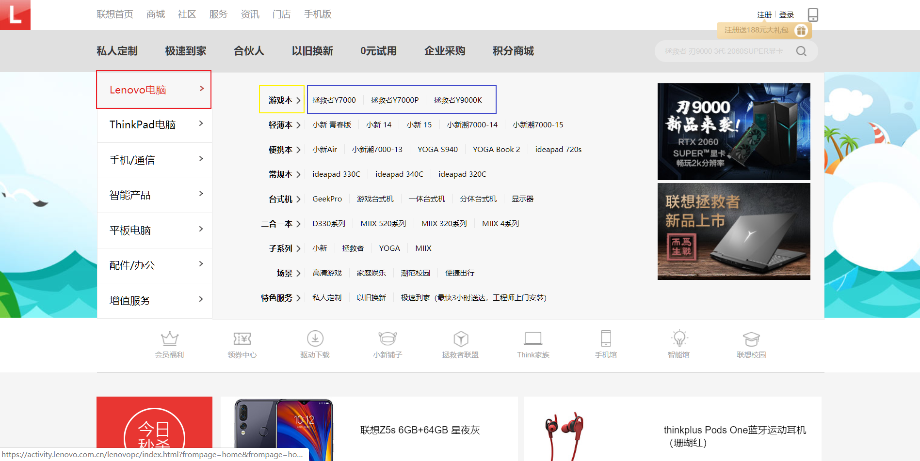Screen dimensions: 920x461
Task: Open 小新 14 link
Action: (x=378, y=125)
